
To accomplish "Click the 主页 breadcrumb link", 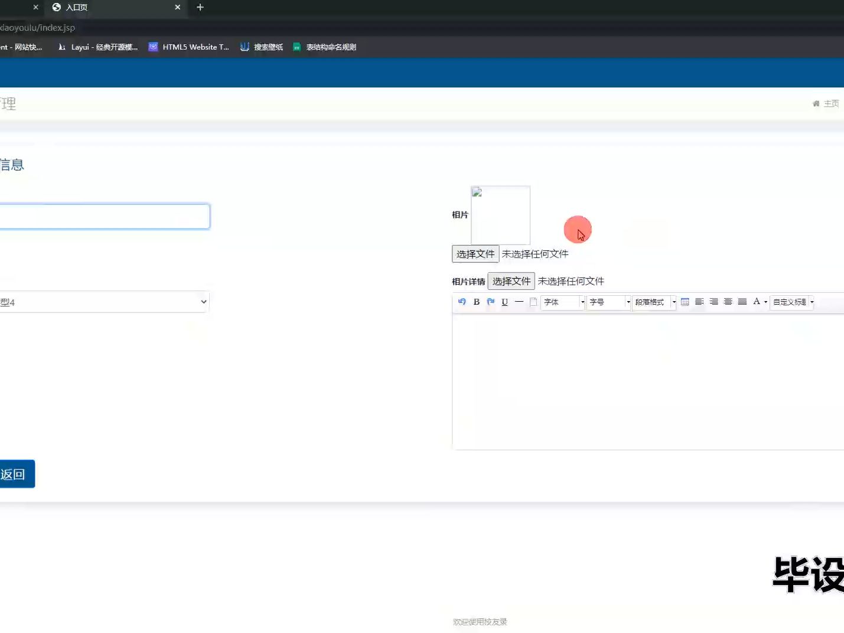I will click(832, 103).
